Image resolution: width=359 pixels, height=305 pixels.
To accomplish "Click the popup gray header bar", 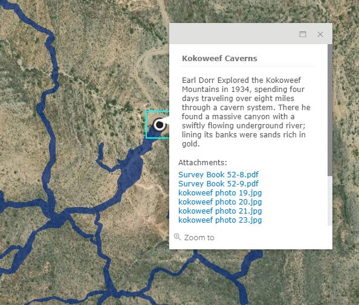I will pos(233,34).
